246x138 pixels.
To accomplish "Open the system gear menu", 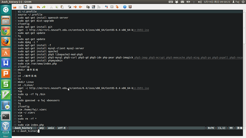I will pyautogui.click(x=243, y=2).
